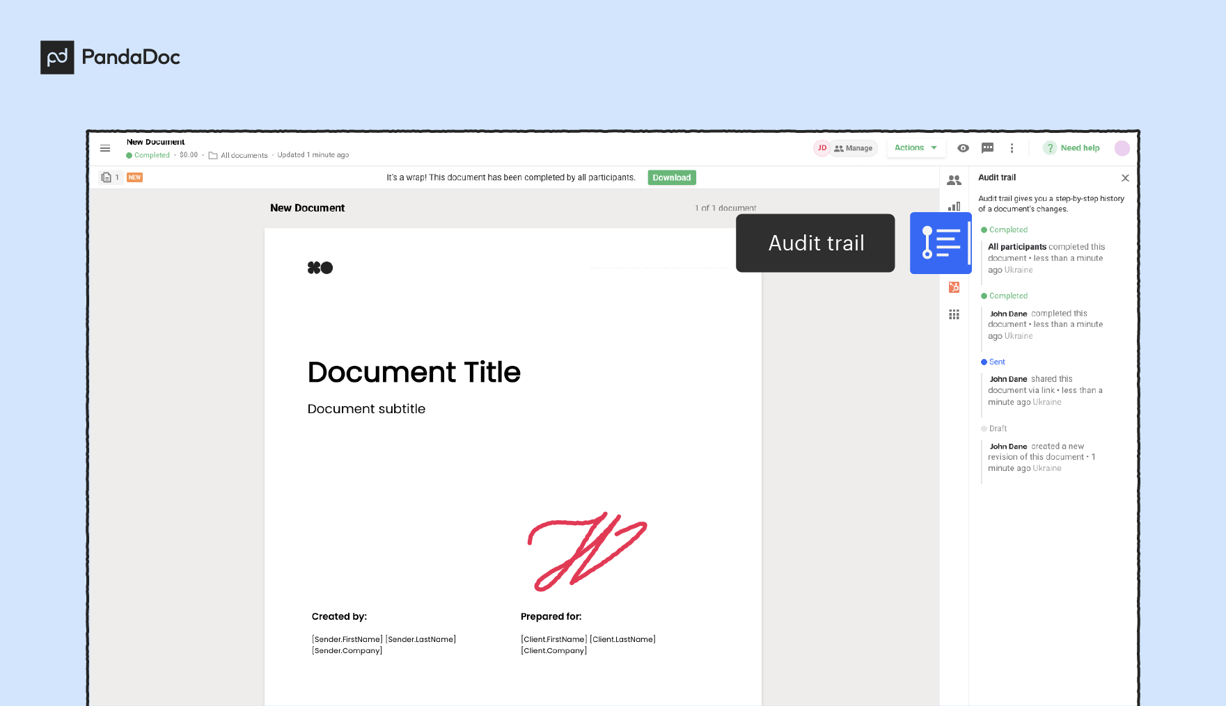Click the JD avatar badge
1226x706 pixels.
[x=822, y=148]
